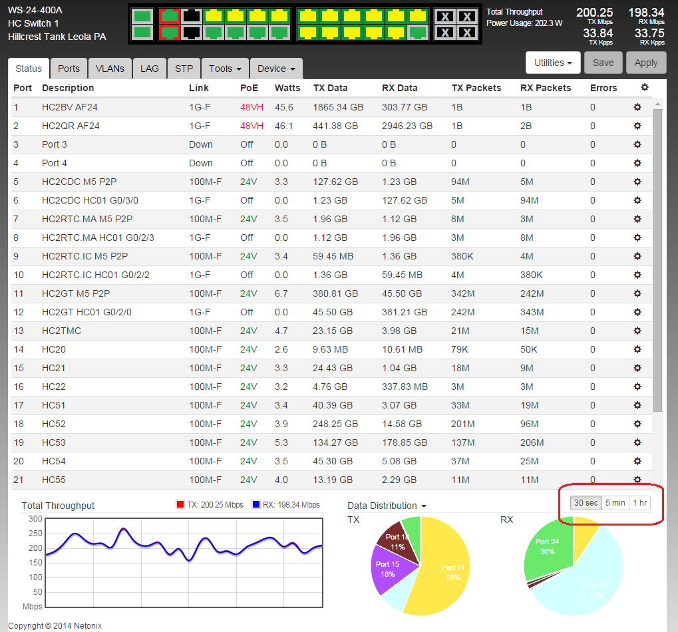Configure HC2RTC.MA HC01 G0/2/3 via gear icon
The image size is (678, 632).
(x=637, y=237)
